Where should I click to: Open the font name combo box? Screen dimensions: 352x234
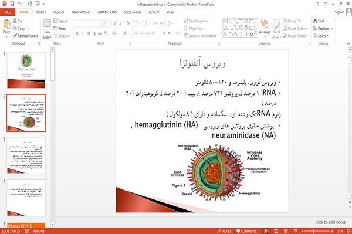click(x=87, y=23)
